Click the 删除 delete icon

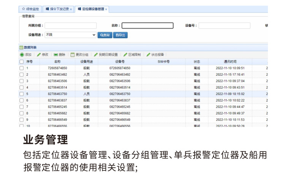56,55
